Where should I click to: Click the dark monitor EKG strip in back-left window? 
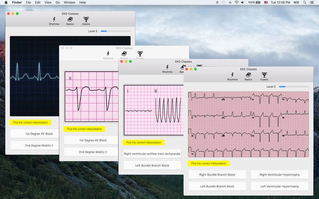point(35,76)
